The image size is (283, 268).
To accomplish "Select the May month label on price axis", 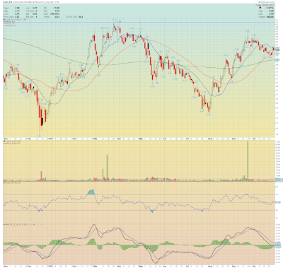I will point(141,139).
